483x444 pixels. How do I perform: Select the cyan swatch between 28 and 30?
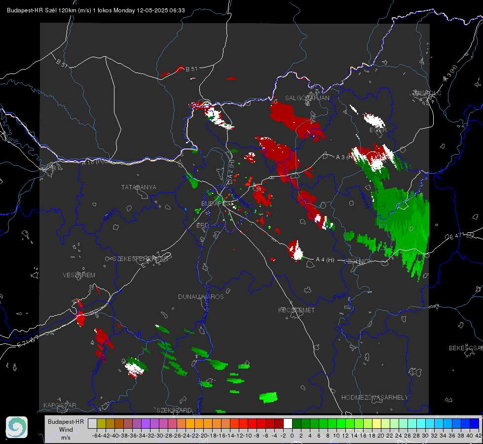pos(421,424)
